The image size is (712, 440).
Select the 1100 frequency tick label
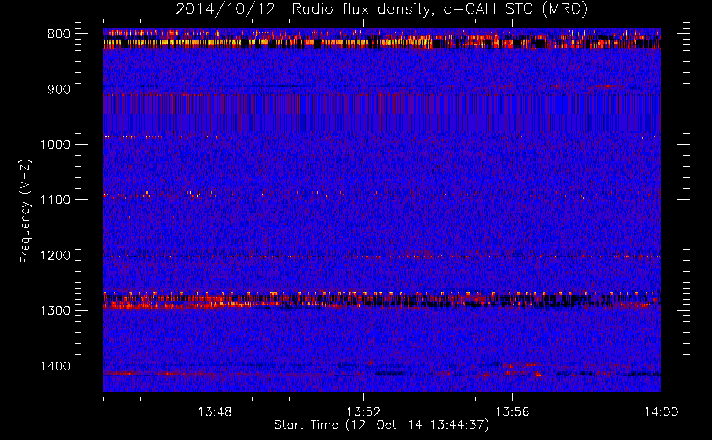click(x=55, y=200)
